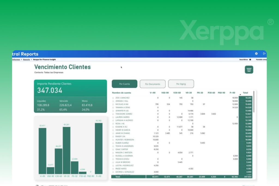Follow the Informes breadcrumb link
Viewport: 279px width, 186px height.
[16, 60]
